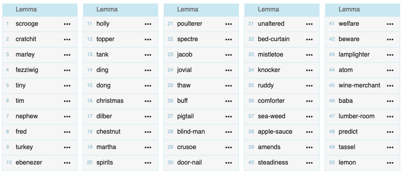Viewport: 403px width, 174px height.
Task: Open the three-dot menu for fezziwig
Action: pos(67,70)
